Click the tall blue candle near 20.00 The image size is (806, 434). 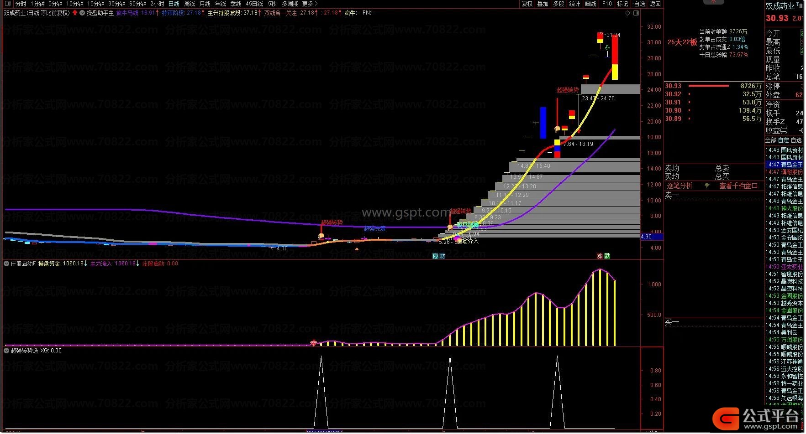click(543, 123)
